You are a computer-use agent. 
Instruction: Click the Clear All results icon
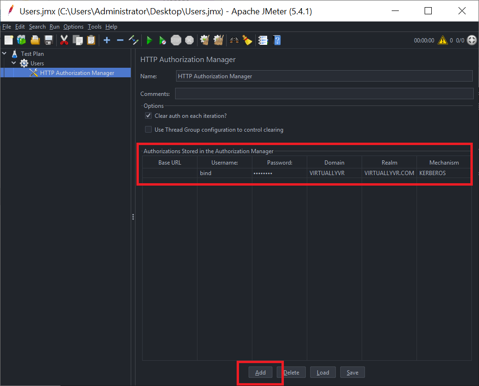219,40
